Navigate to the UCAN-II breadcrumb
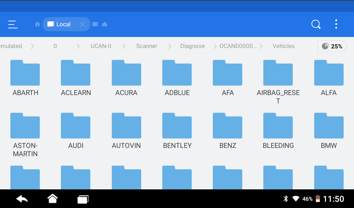This screenshot has width=354, height=208. (x=101, y=46)
